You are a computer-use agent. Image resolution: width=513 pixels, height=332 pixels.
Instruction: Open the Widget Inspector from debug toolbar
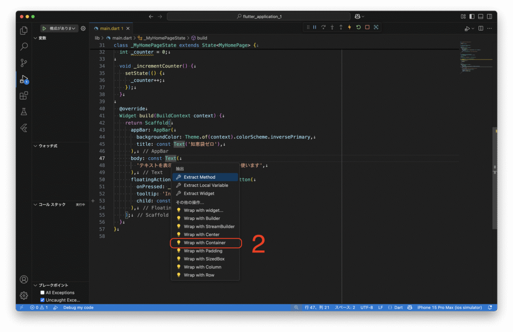point(376,27)
